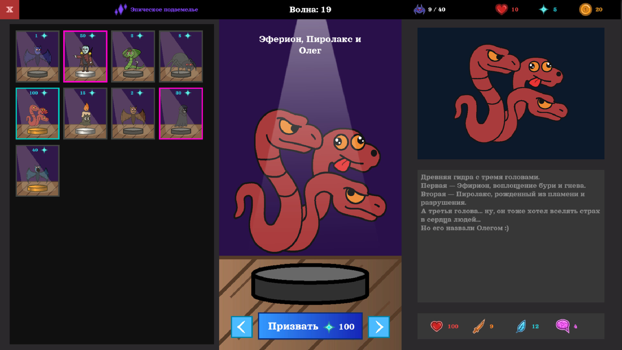
Task: Click the purple crystals dungeon icon
Action: 121,9
